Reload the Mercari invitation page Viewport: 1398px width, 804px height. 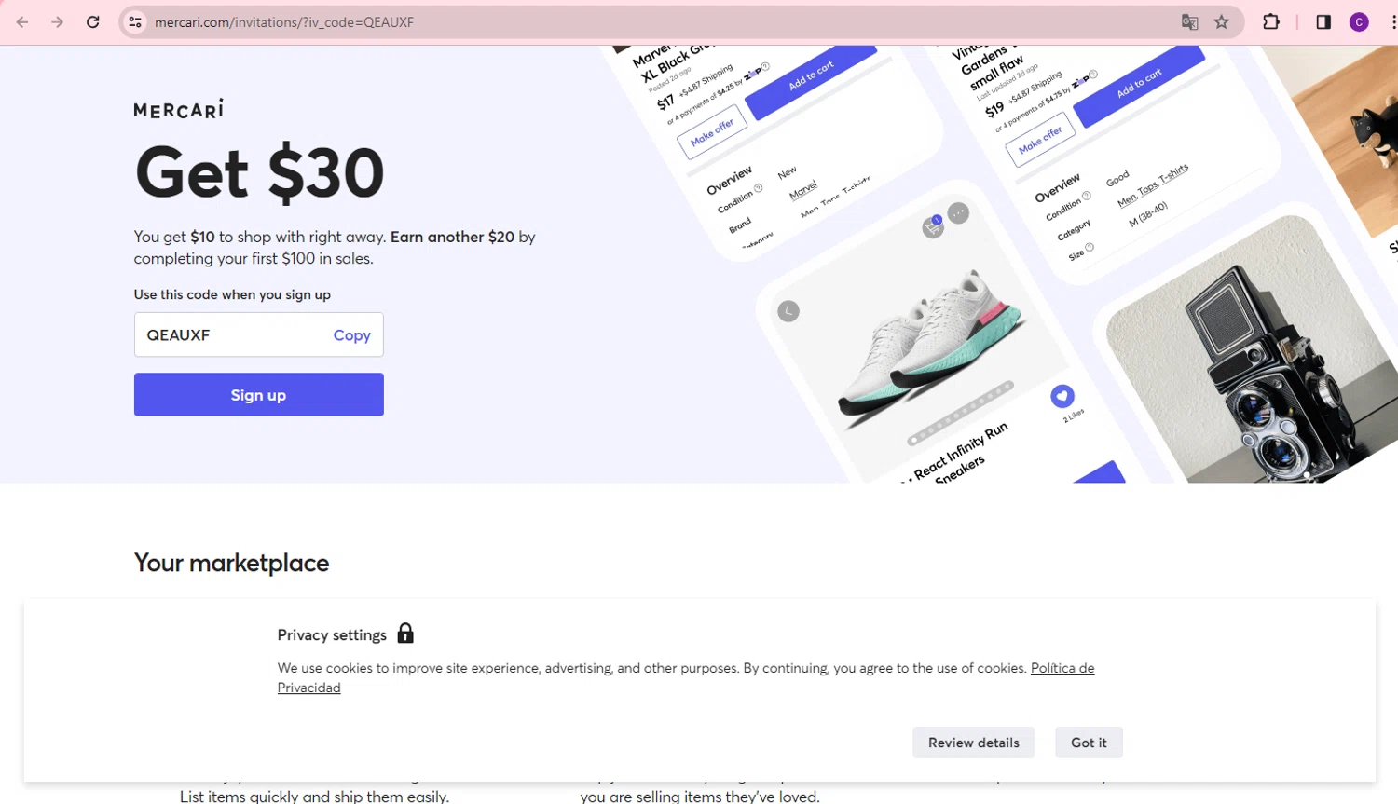click(x=93, y=22)
